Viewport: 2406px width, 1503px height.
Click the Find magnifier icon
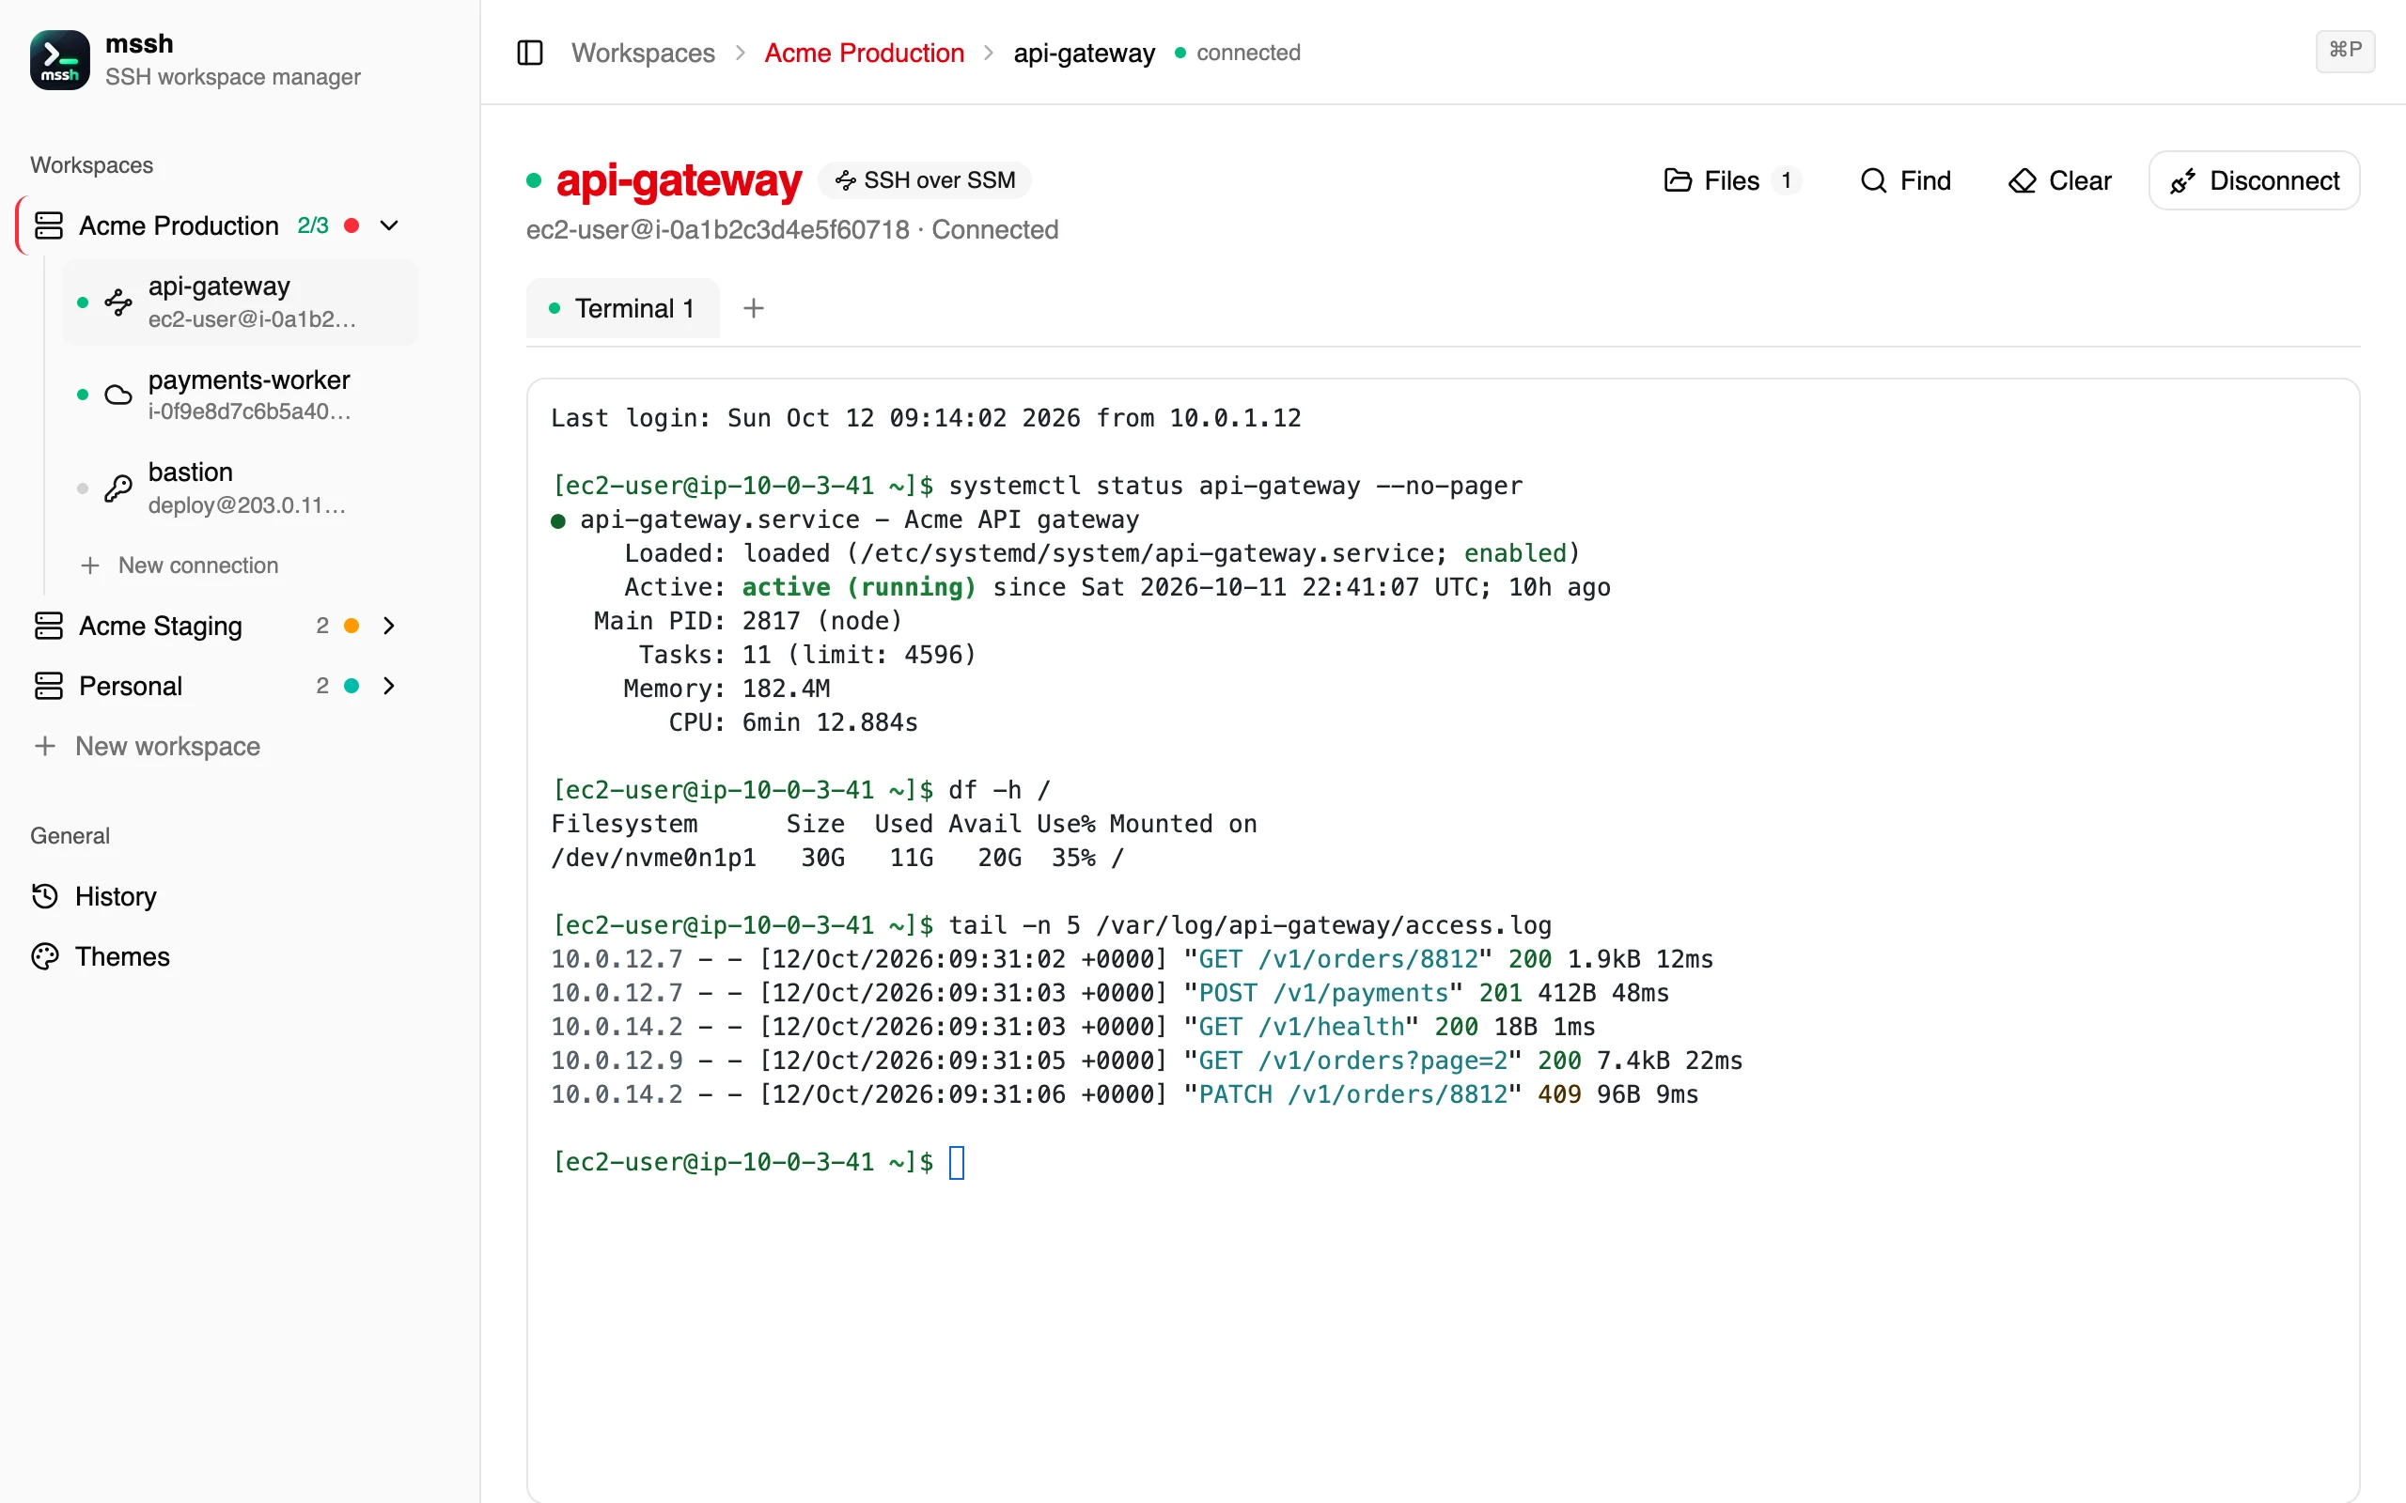tap(1874, 180)
